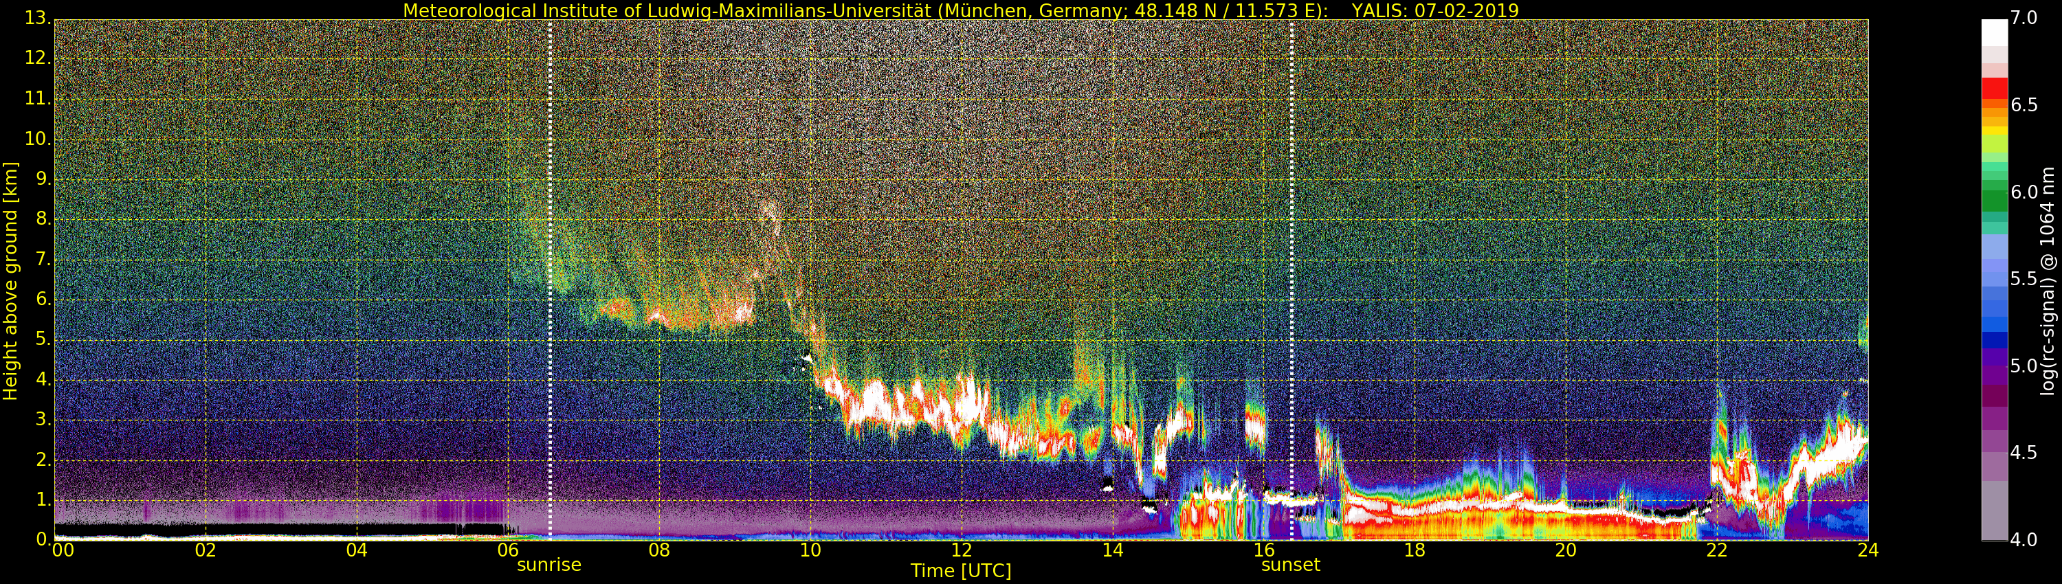Click the time axis tick label 14
Viewport: 2062px width, 584px height.
[1113, 550]
